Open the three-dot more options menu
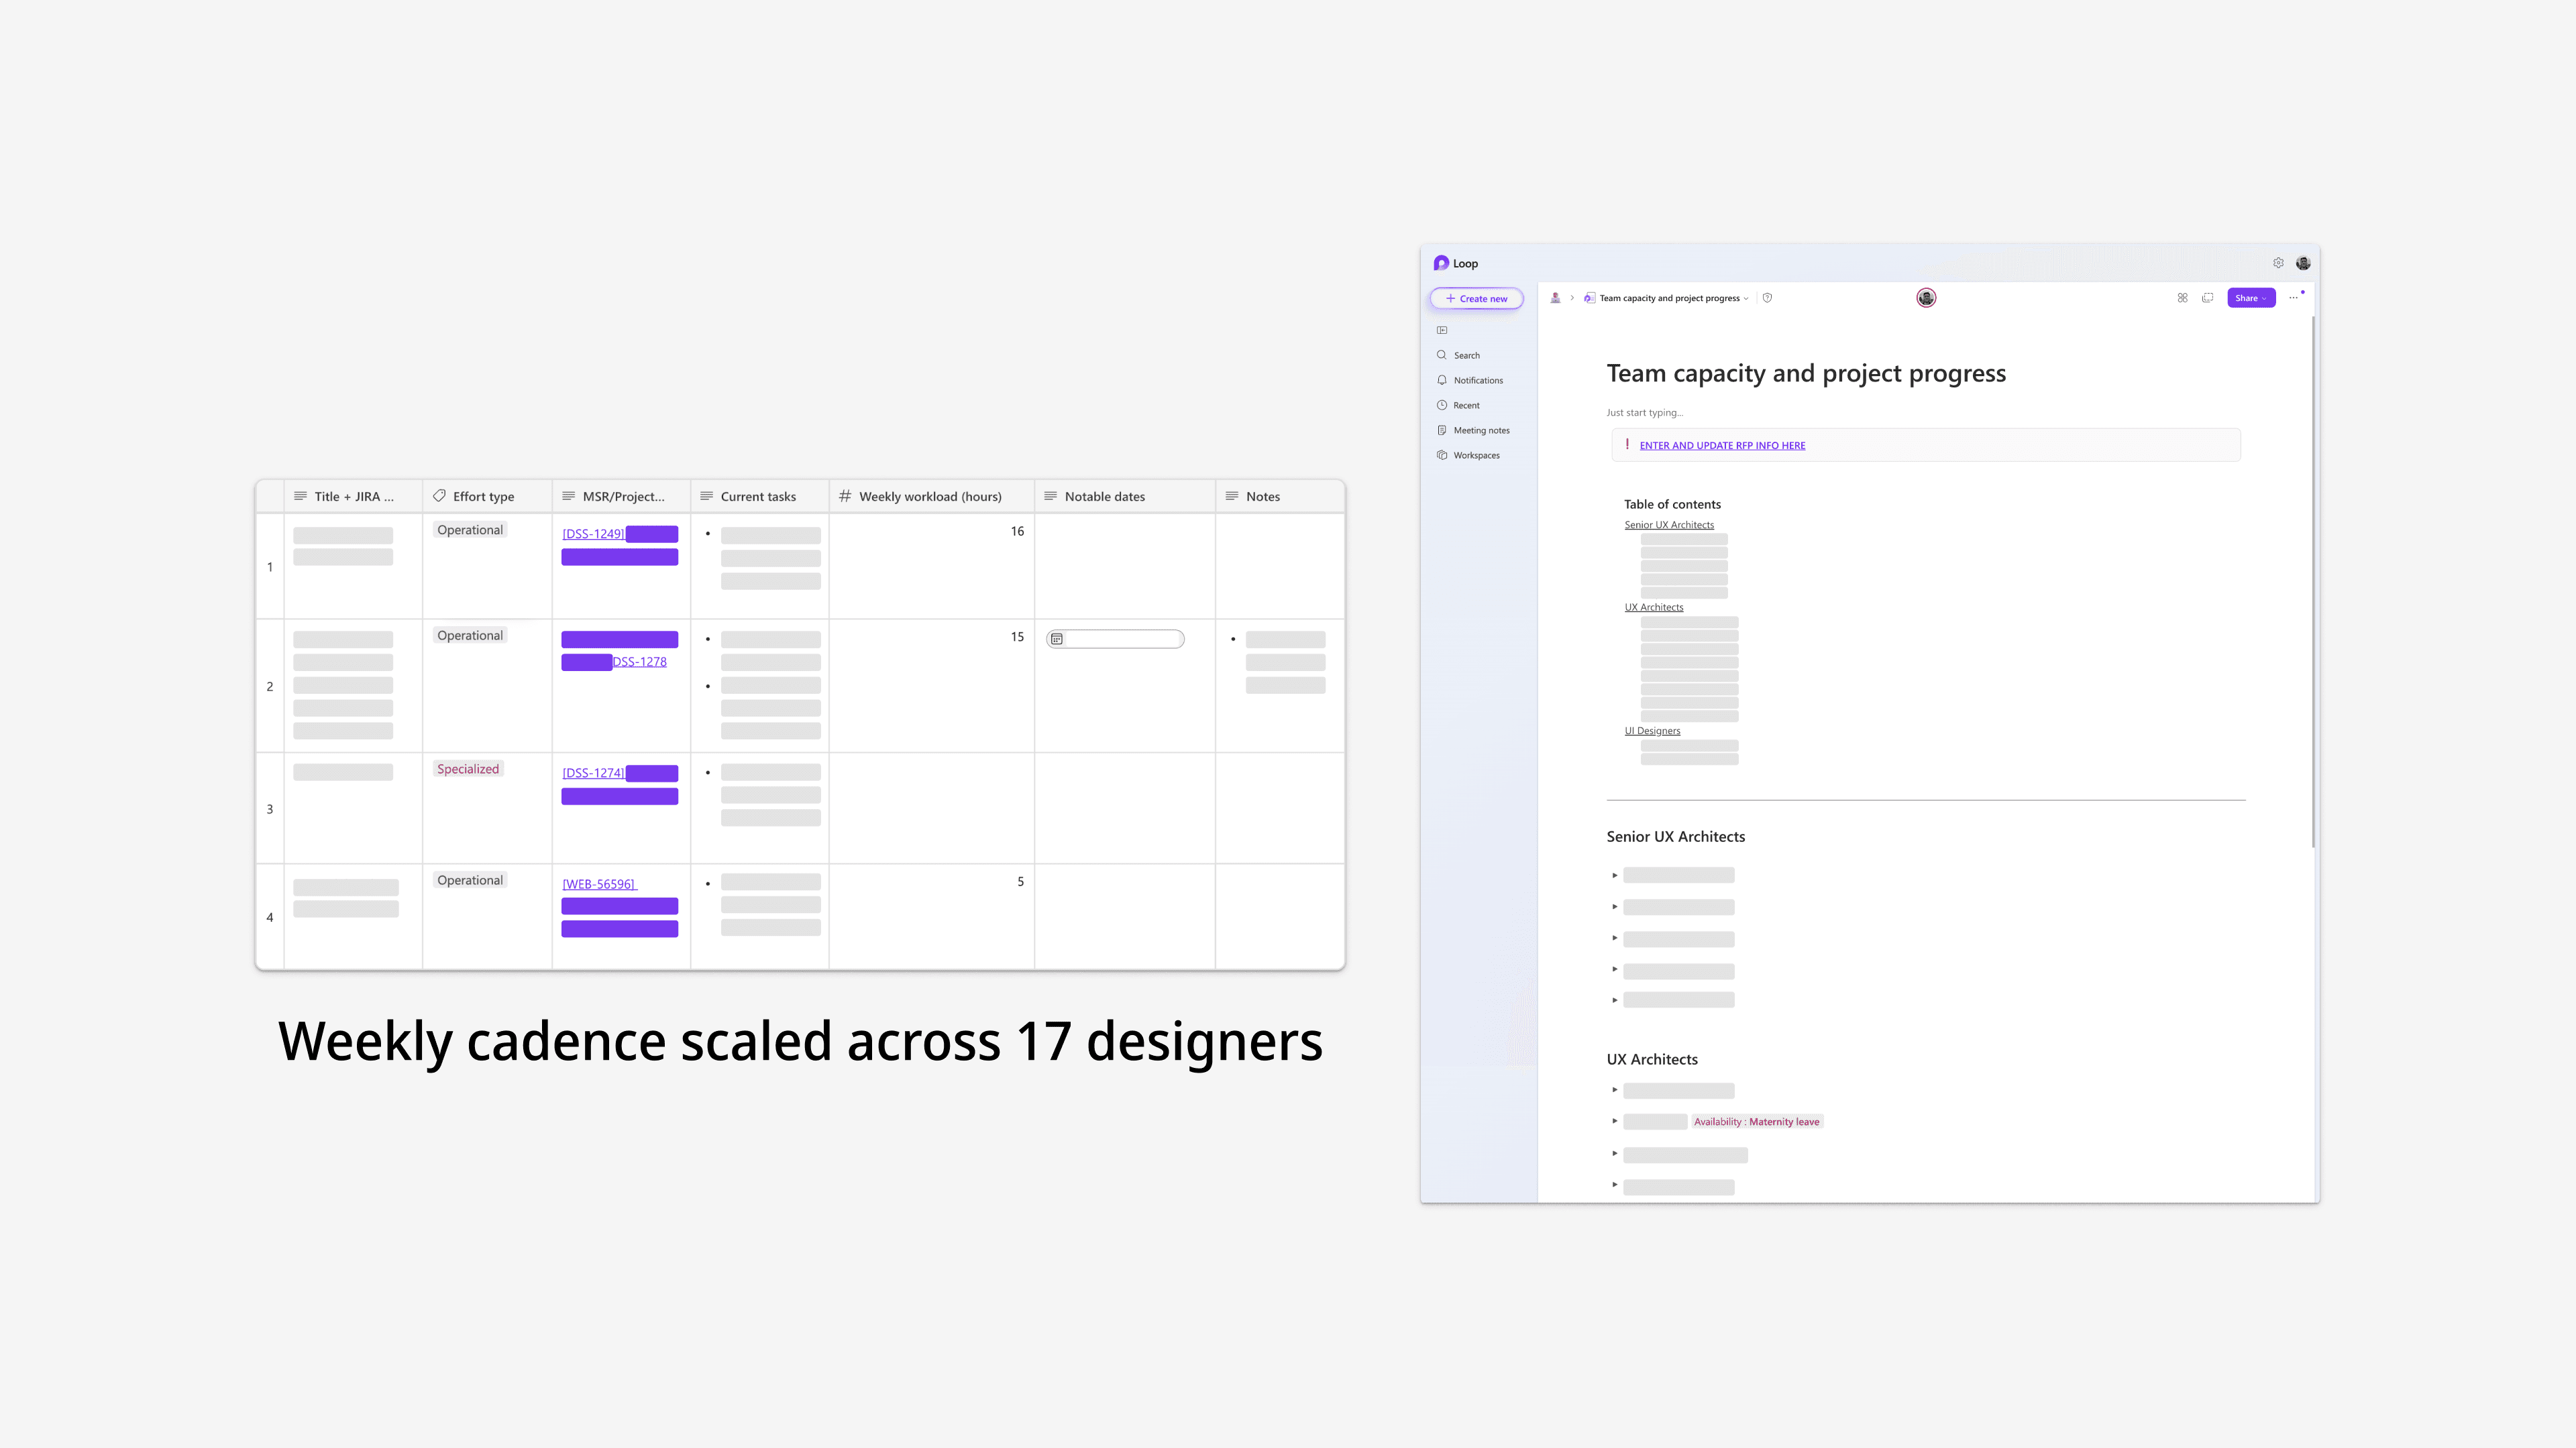Viewport: 2576px width, 1448px height. click(2293, 298)
